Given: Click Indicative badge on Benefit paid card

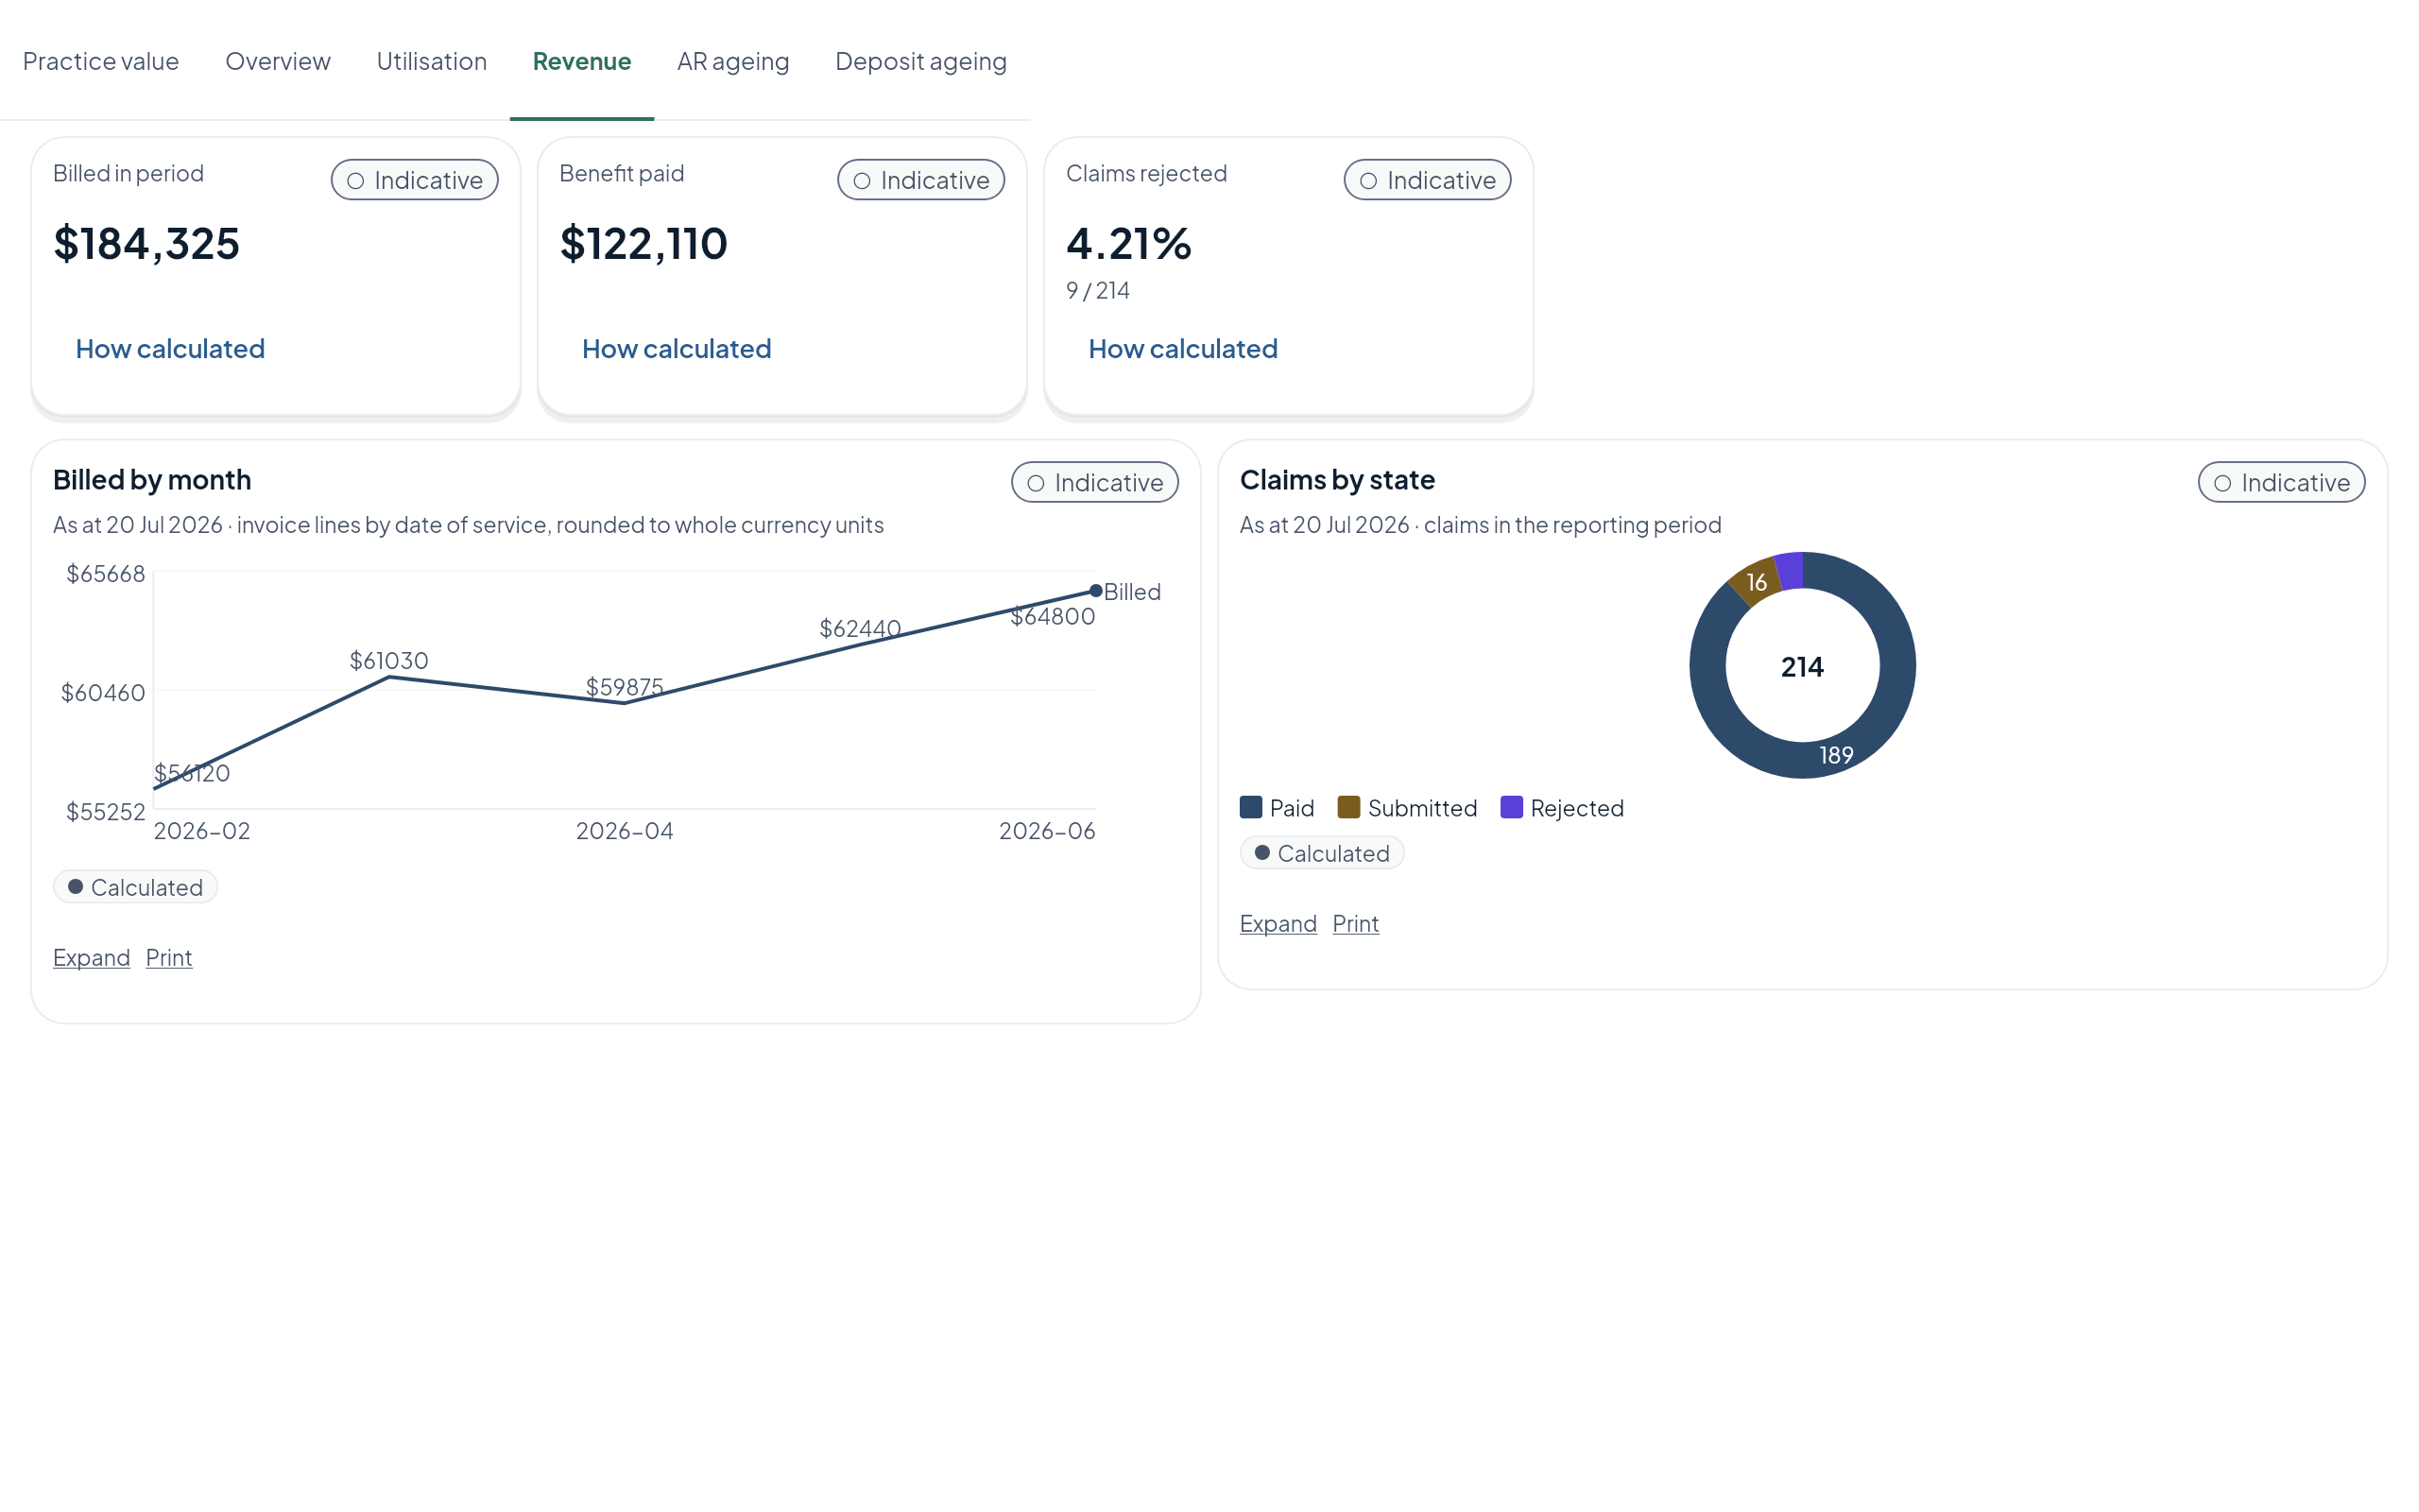Looking at the screenshot, I should 920,180.
